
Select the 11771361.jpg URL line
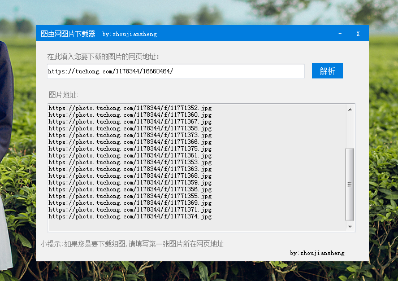click(130, 156)
